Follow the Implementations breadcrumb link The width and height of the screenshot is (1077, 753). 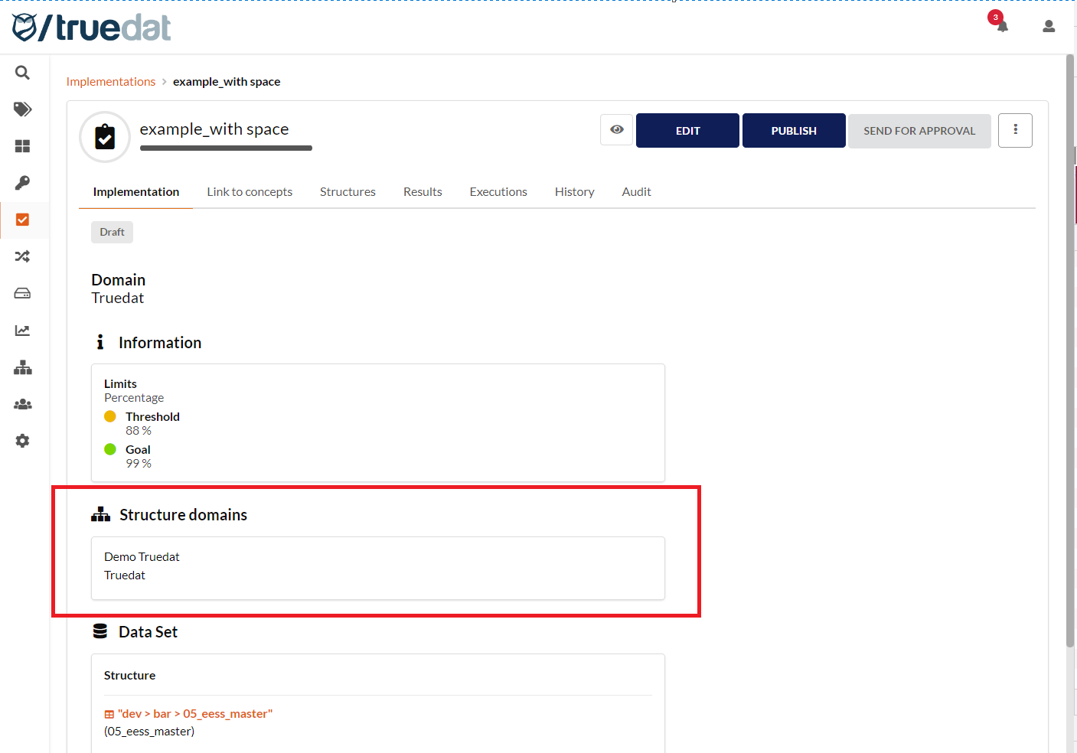[x=111, y=82]
